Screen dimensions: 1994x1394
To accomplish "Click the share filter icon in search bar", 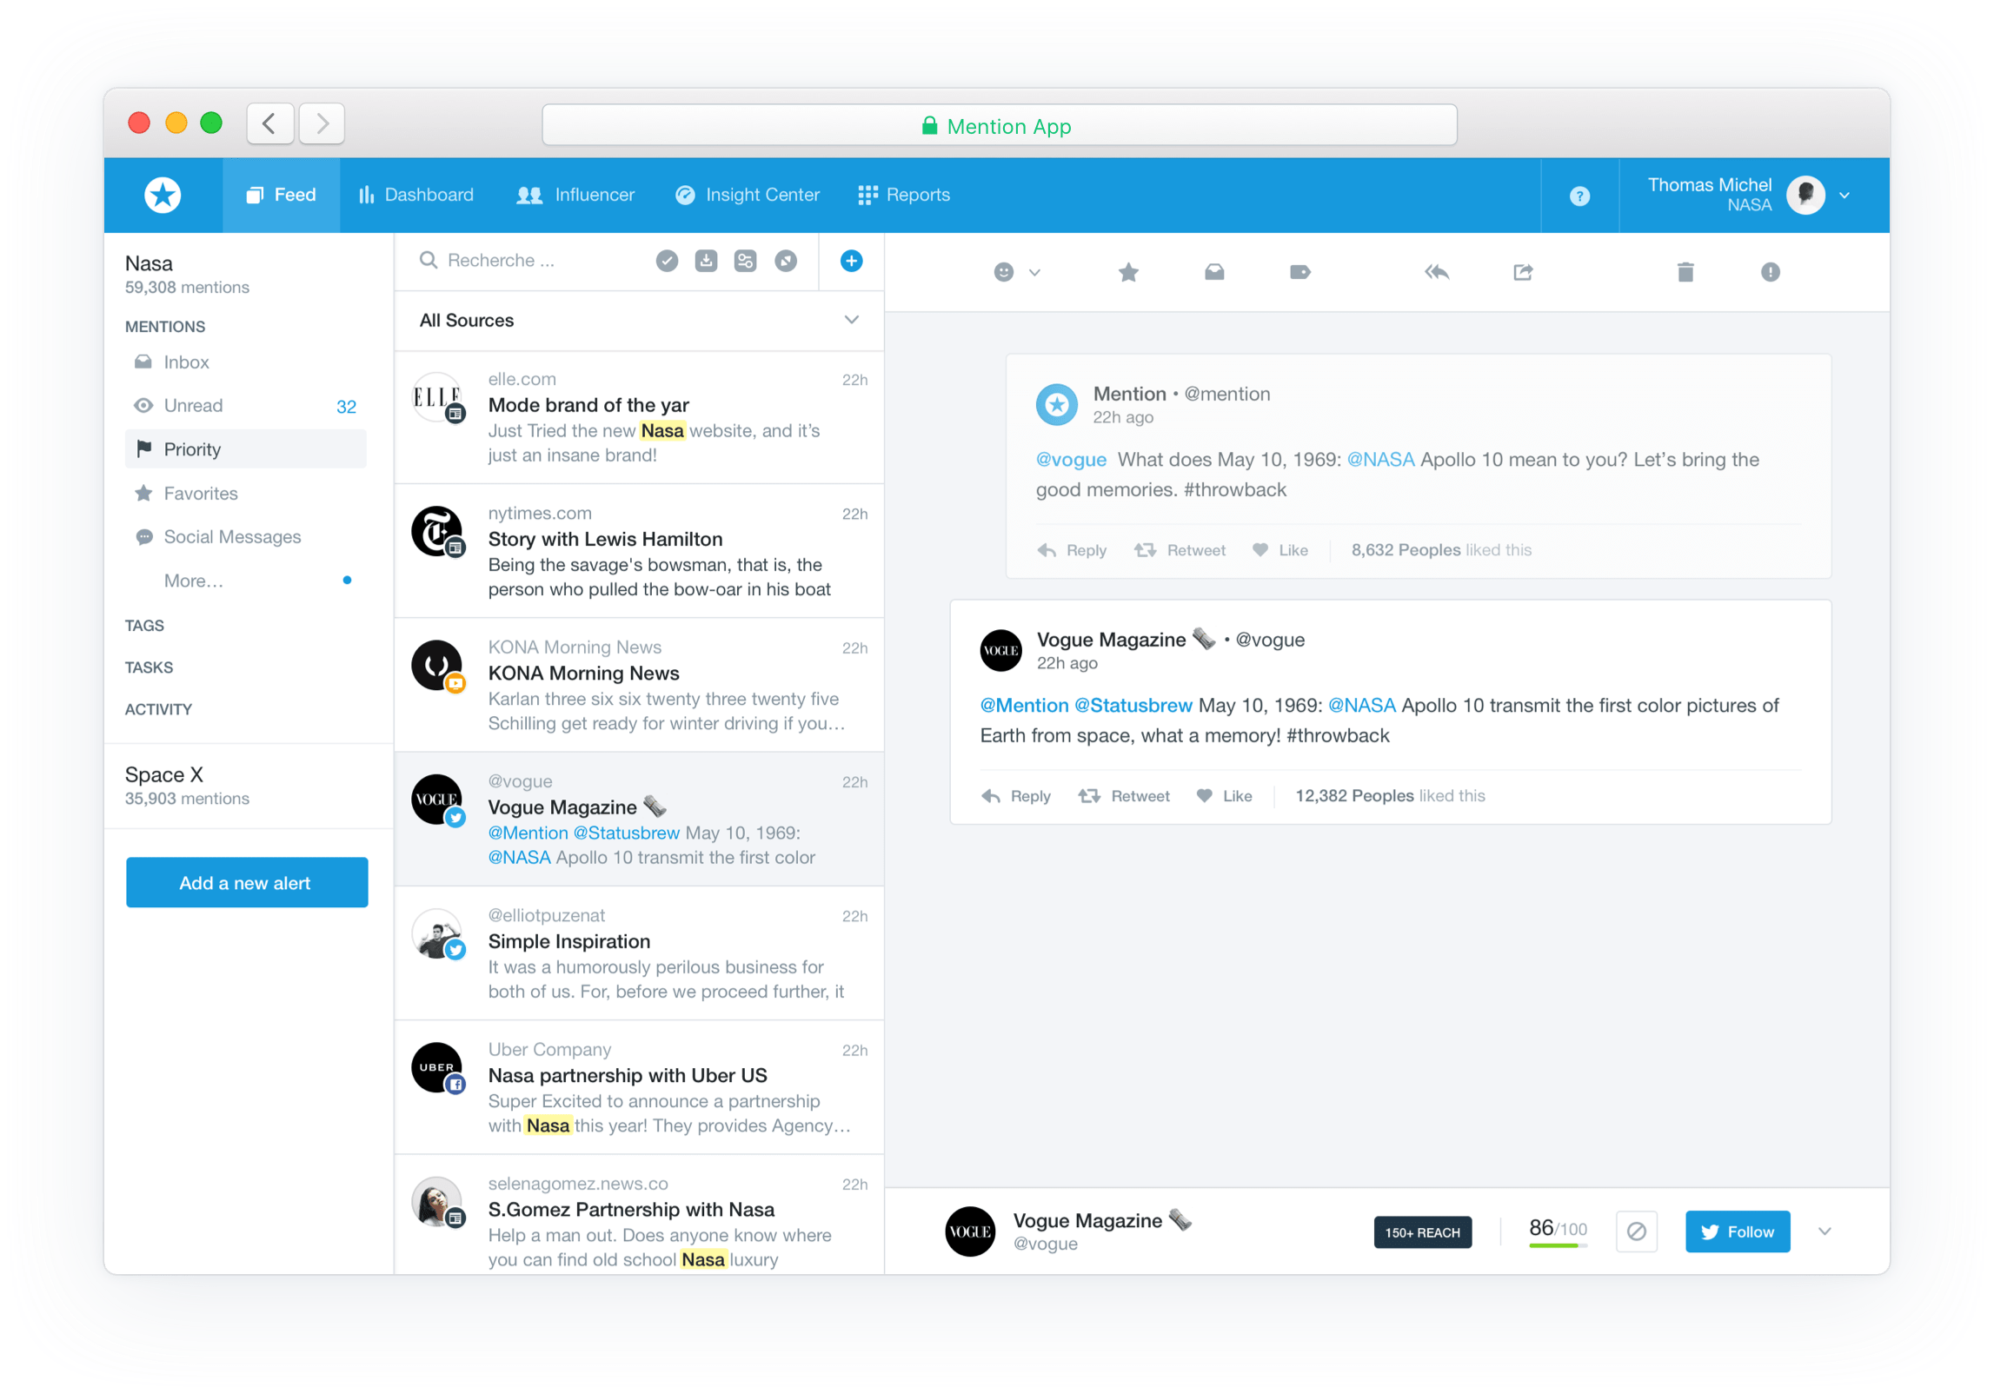I will (x=745, y=261).
